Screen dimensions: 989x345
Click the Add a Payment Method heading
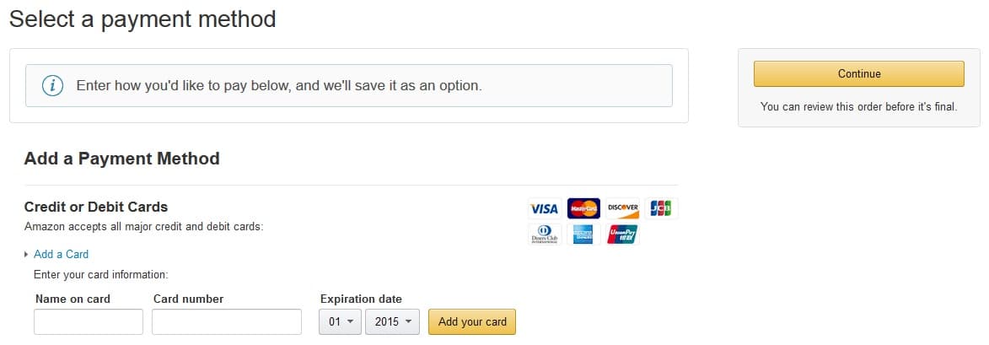tap(121, 159)
